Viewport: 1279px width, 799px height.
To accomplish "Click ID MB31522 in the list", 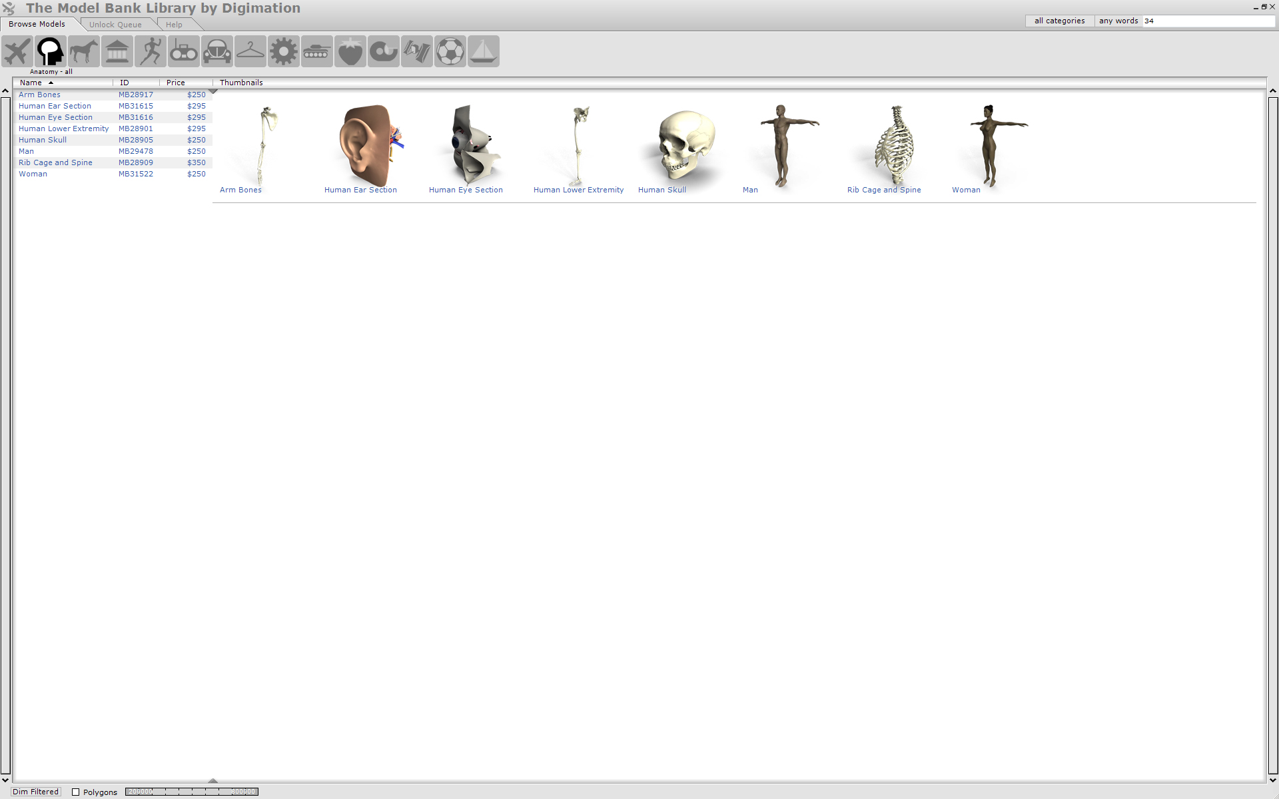I will [x=136, y=174].
